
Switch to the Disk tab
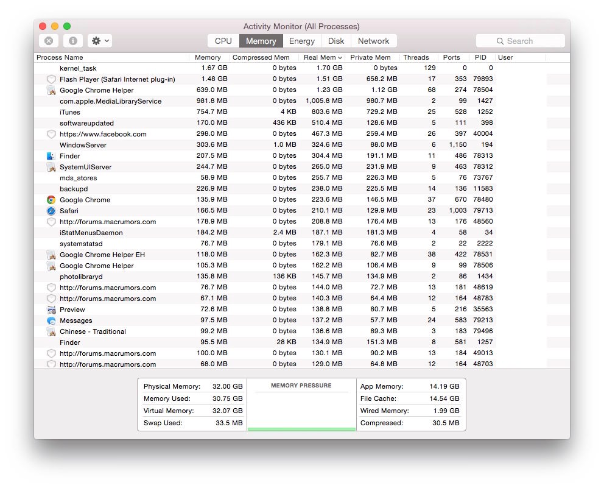pyautogui.click(x=336, y=41)
